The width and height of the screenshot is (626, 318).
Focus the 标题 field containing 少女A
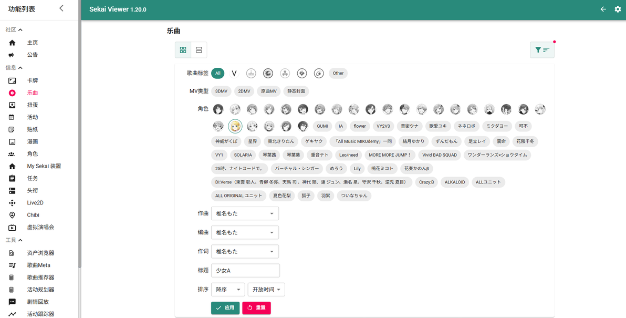[x=245, y=271]
